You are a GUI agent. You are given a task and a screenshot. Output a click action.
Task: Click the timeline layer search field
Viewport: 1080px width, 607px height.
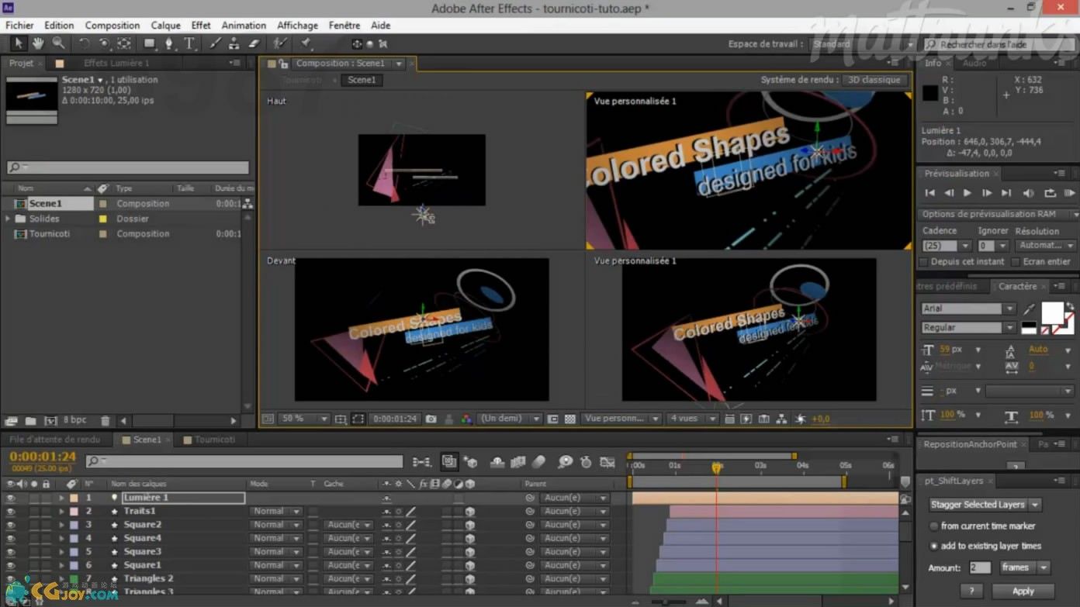pyautogui.click(x=245, y=462)
